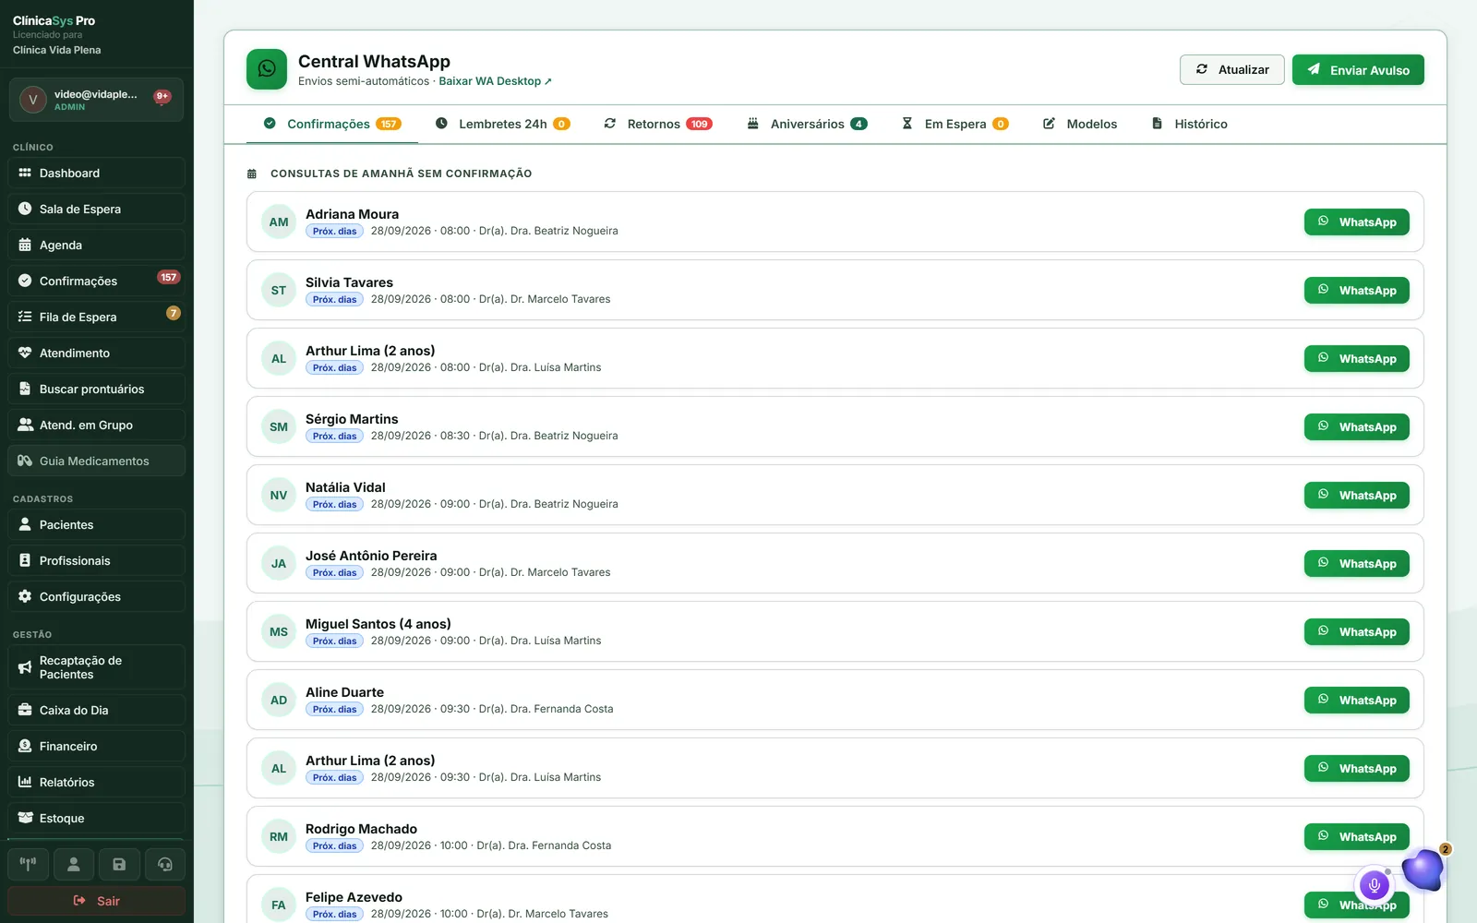Click the notification badge next to admin email
1477x923 pixels.
pyautogui.click(x=162, y=96)
